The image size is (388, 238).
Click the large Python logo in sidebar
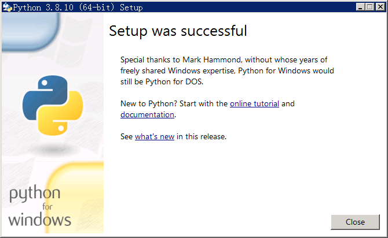[53, 105]
